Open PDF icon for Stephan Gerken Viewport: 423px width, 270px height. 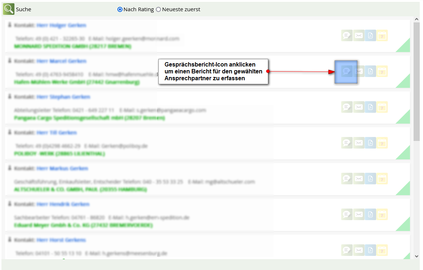[370, 107]
